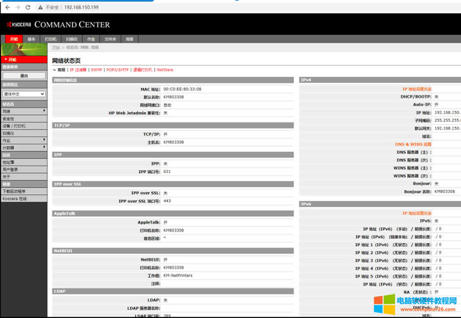Expand the 作业 sidebar submenu
Screen dimensions: 461x318
click(24, 140)
